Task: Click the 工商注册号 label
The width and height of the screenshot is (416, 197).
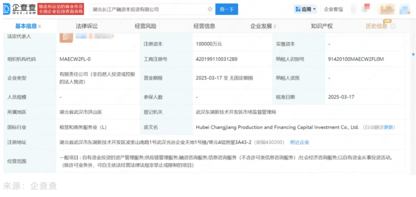Action: [156, 59]
